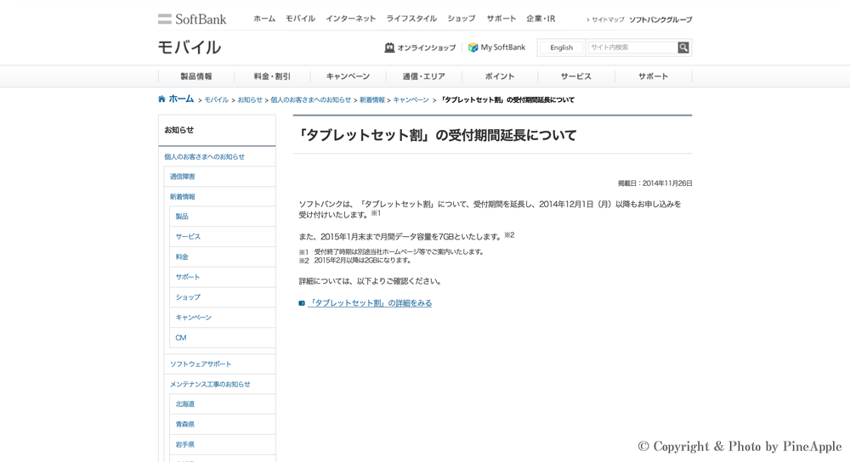850x462 pixels.
Task: Click the home icon in breadcrumb
Action: tap(161, 99)
